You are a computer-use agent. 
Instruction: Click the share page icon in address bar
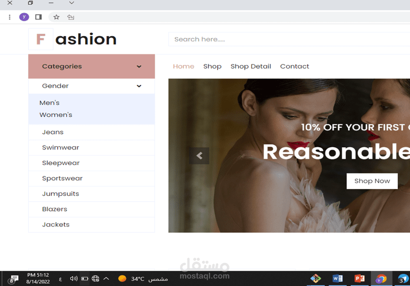pos(70,17)
